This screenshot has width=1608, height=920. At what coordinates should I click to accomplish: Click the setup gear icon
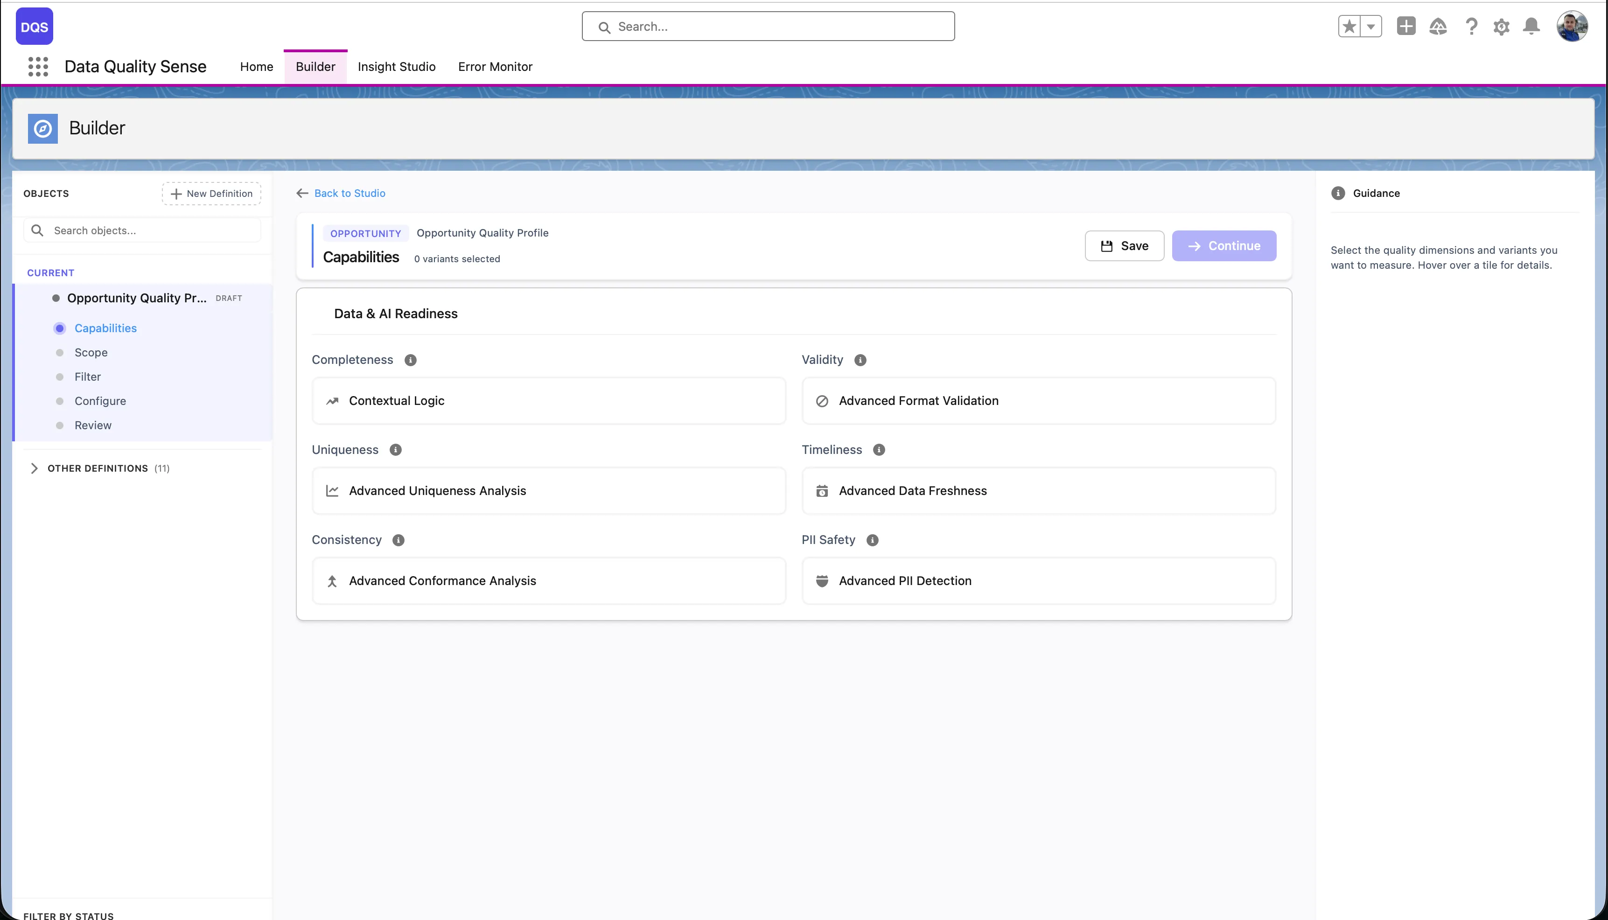pos(1501,27)
